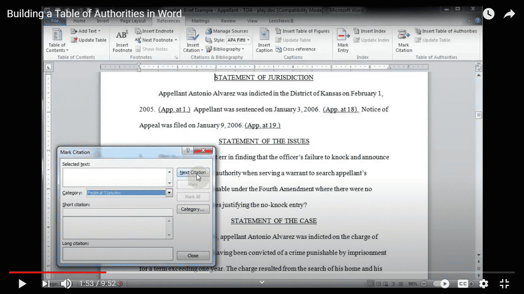Click the Insert Footnote icon

coord(122,41)
